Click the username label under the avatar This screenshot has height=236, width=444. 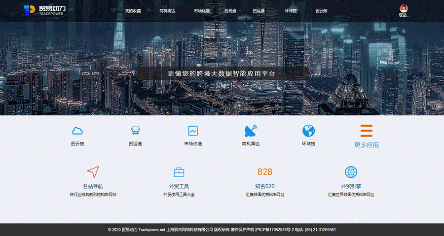point(404,15)
